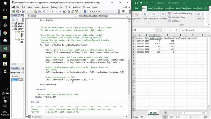This screenshot has width=211, height=119.
Task: Toggle Design Mode icon in VBA toolbar
Action: [x=64, y=12]
